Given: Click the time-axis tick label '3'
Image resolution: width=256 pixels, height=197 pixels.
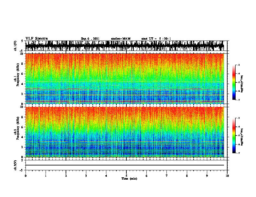Looking at the screenshot, I should (86, 176).
